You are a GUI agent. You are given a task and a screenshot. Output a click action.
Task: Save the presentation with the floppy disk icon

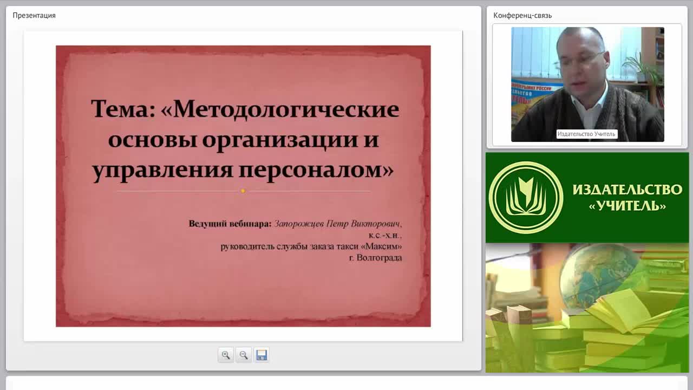261,355
